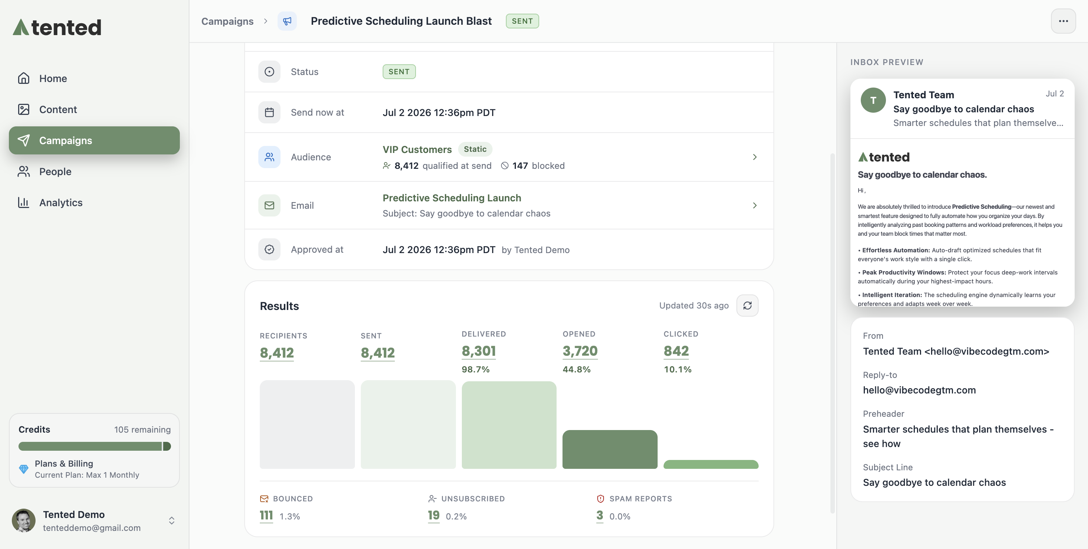Viewport: 1088px width, 549px height.
Task: Click the Spam Reports shield icon
Action: (600, 499)
